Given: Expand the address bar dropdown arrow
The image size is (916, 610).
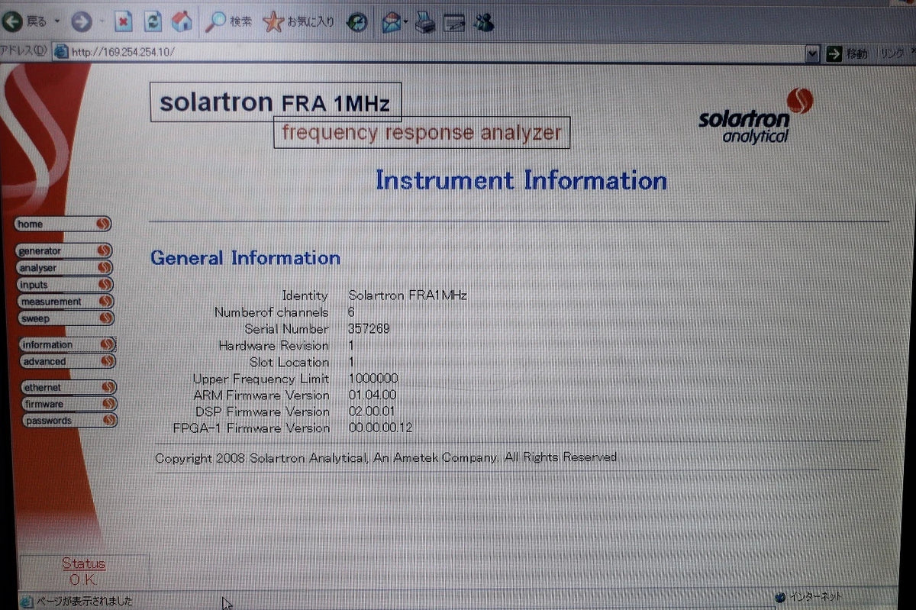Looking at the screenshot, I should (x=812, y=53).
